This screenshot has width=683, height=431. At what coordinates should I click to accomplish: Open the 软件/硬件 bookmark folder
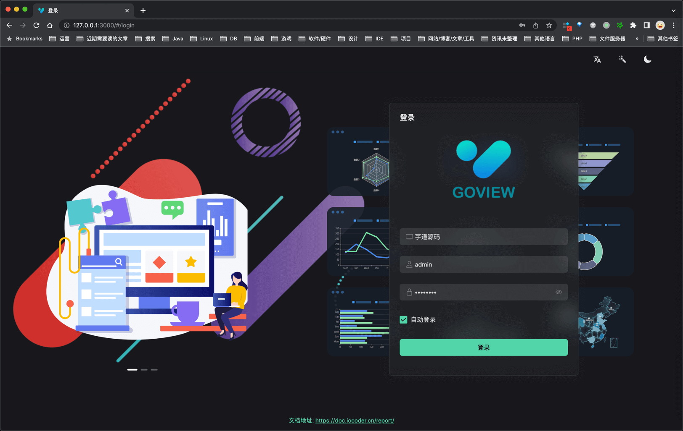point(315,39)
